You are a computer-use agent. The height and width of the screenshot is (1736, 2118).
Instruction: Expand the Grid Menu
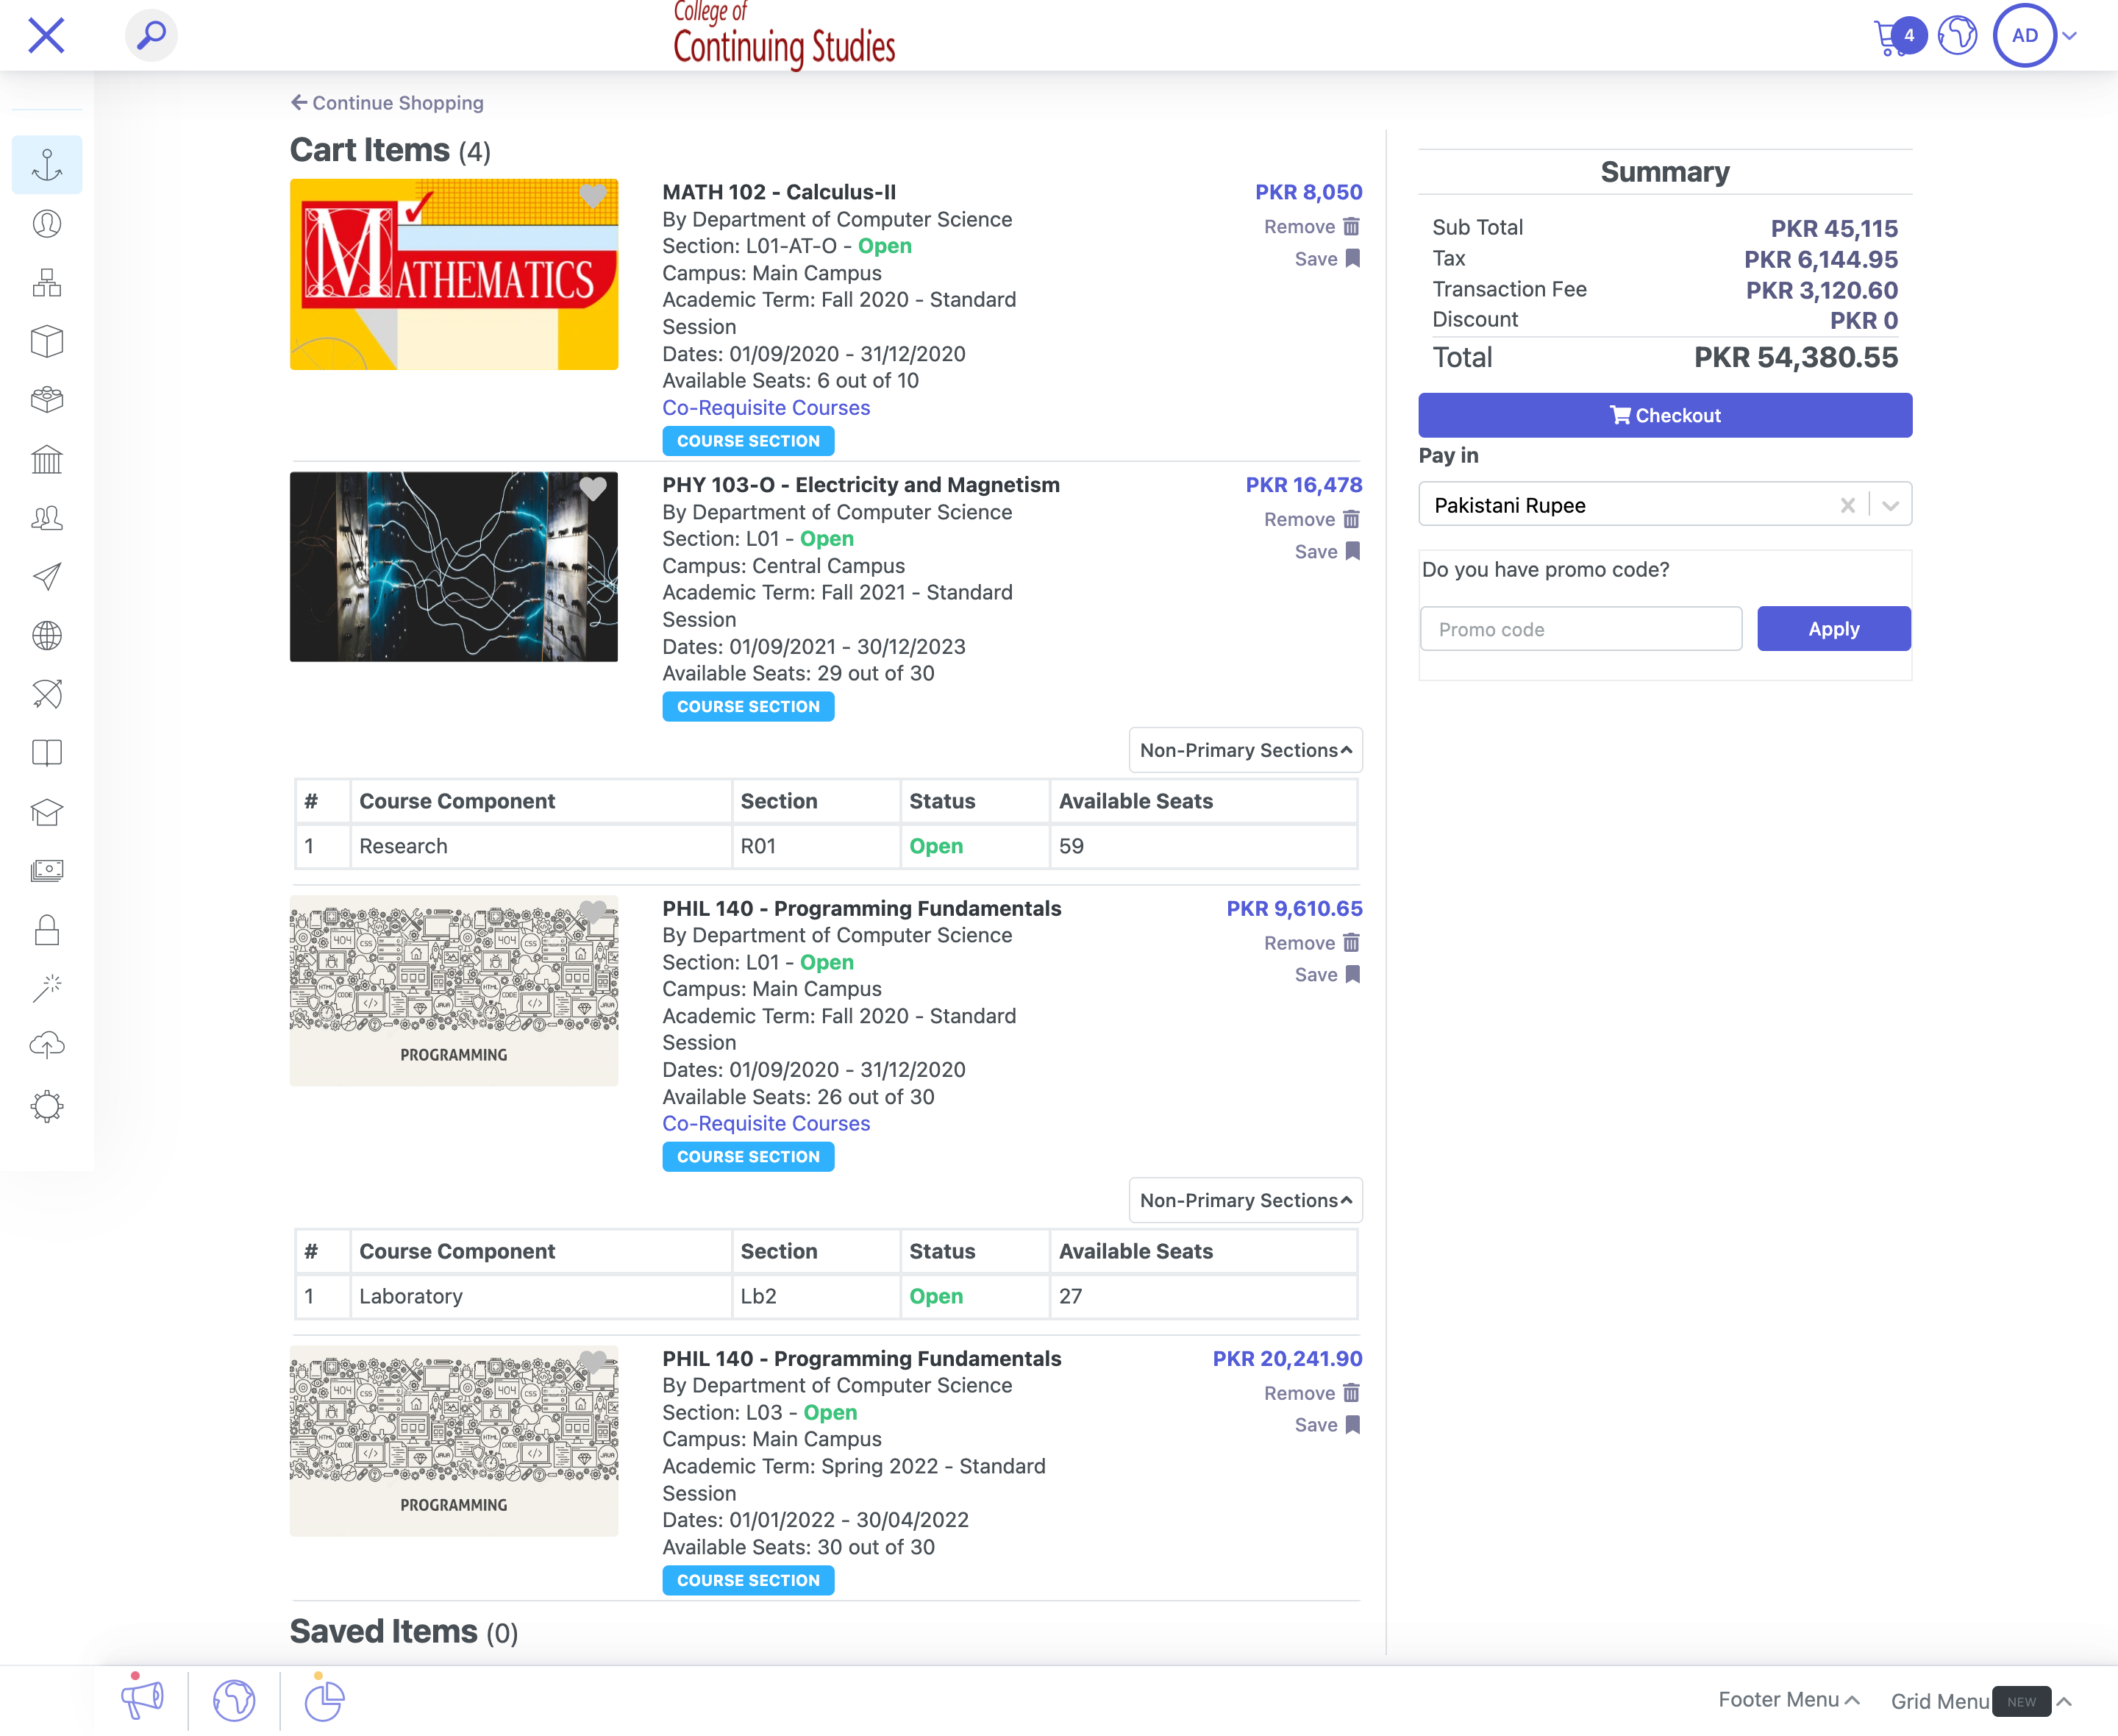1981,1701
